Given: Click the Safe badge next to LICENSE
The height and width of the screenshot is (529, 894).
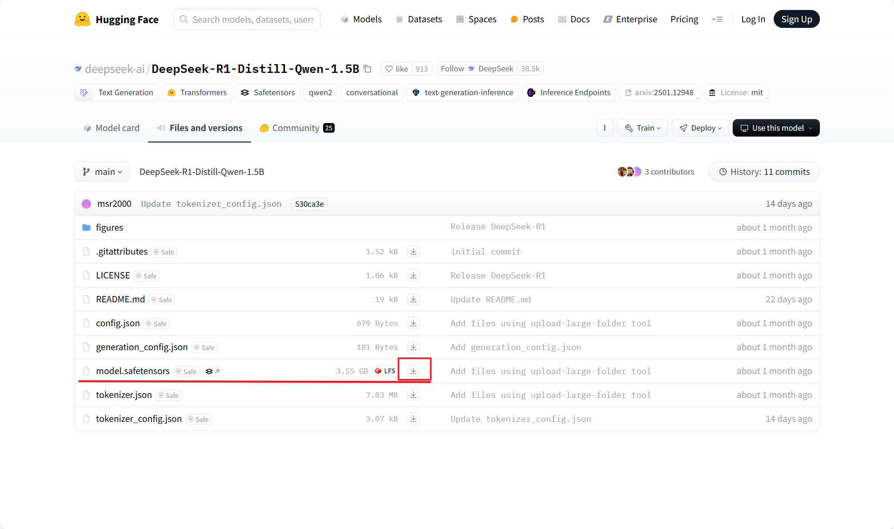Looking at the screenshot, I should (x=147, y=276).
